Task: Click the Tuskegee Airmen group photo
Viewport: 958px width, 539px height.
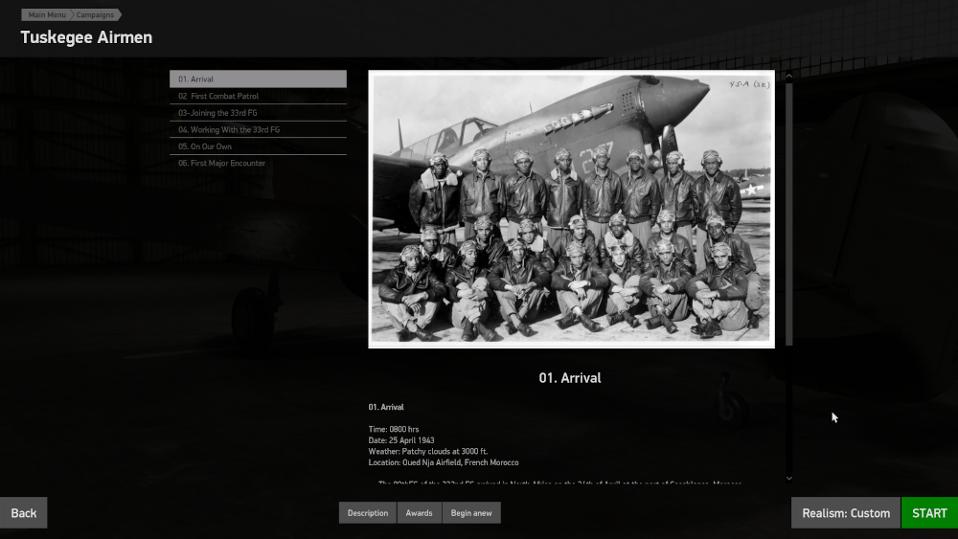Action: (571, 209)
